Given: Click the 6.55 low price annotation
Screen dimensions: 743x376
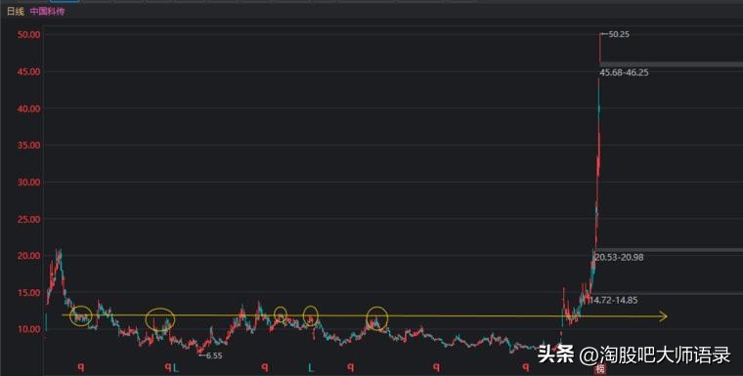Looking at the screenshot, I should point(214,355).
